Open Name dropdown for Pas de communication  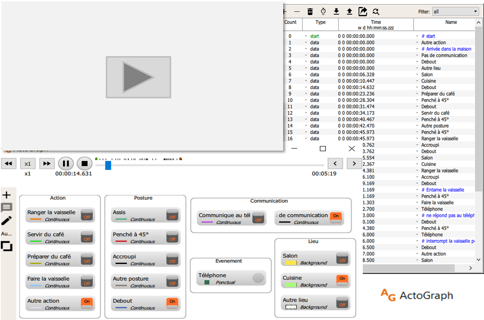tap(417, 55)
